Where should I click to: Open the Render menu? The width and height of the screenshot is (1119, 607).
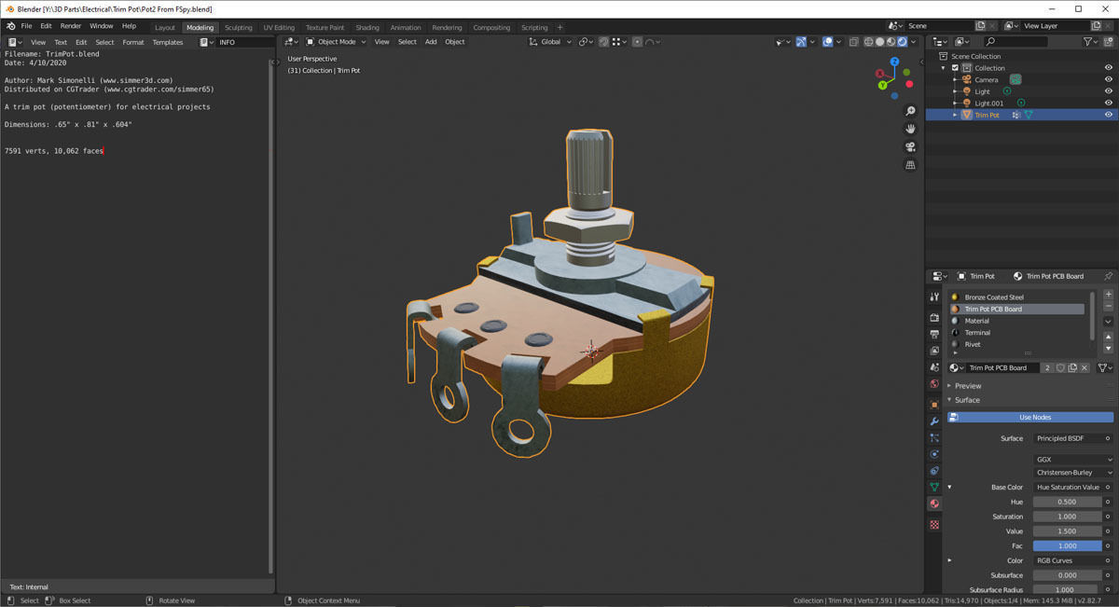pos(71,26)
